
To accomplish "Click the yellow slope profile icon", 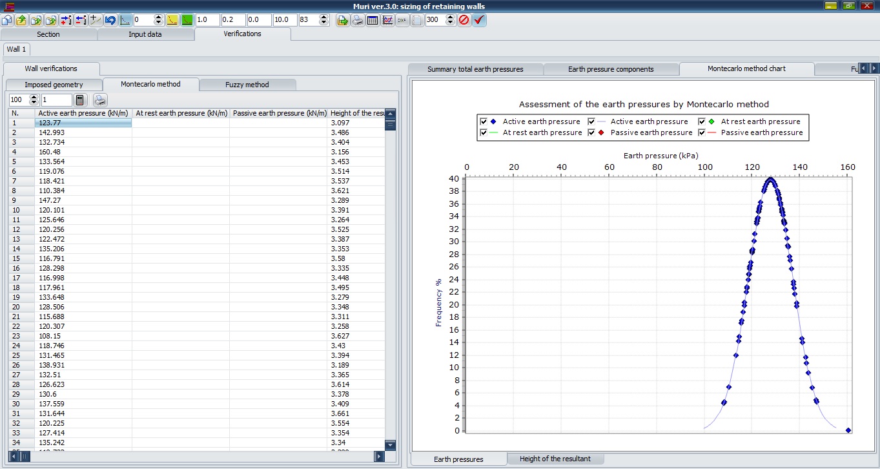I will tap(172, 20).
